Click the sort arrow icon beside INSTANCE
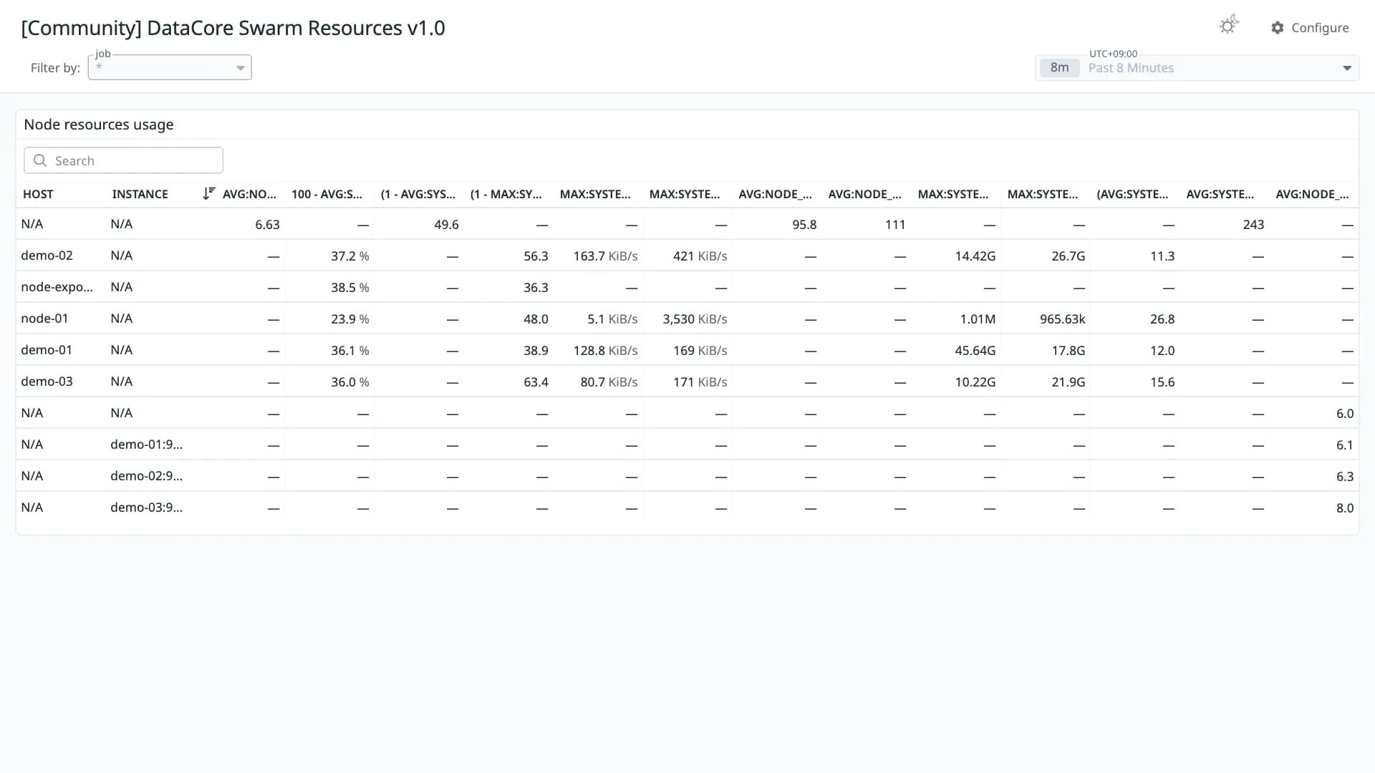This screenshot has width=1375, height=773. click(208, 193)
